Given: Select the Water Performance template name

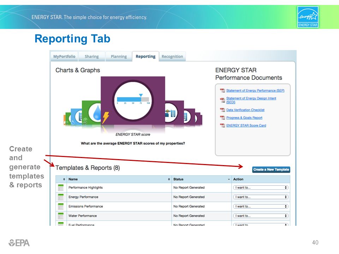Looking at the screenshot, I should pos(83,216).
